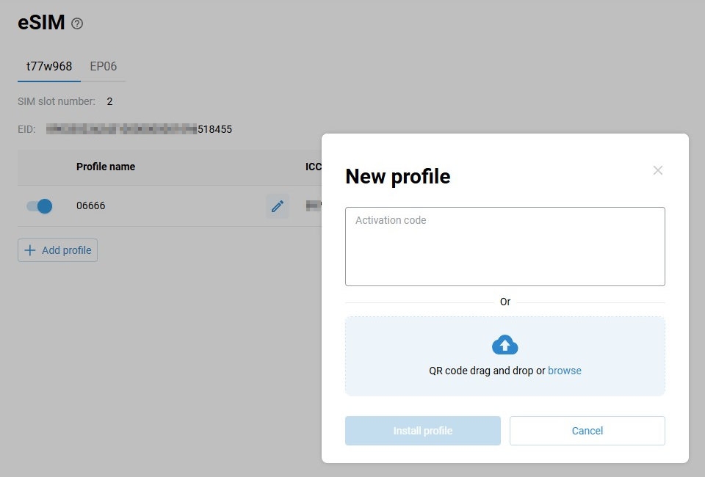Screen dimensions: 705x477
Task: Open the eSIM help question mark icon
Action: [77, 23]
